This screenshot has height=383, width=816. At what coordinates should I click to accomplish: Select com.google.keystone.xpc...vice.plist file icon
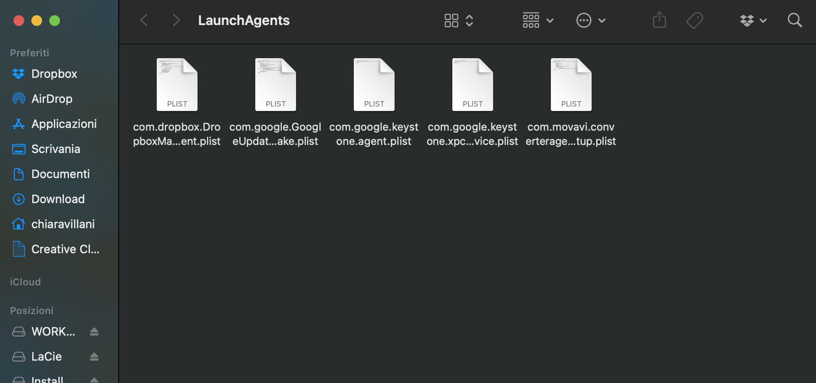tap(472, 85)
